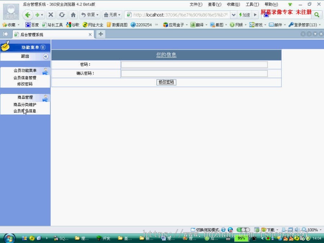The image size is (324, 243).
Task: Click the localhost address bar
Action: coord(180,15)
